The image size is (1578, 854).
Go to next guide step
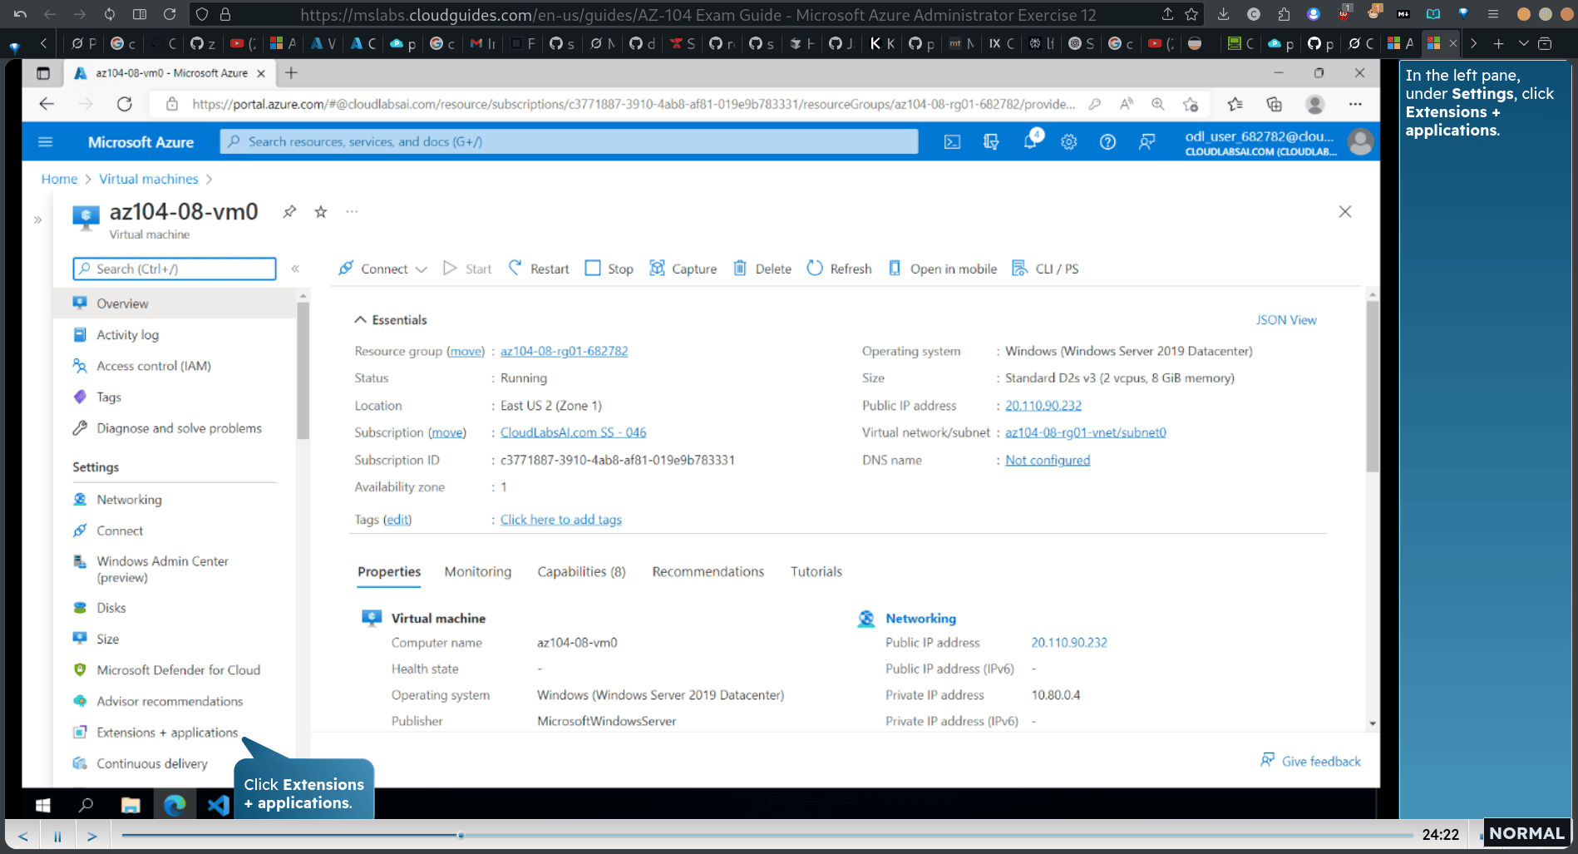coord(92,836)
